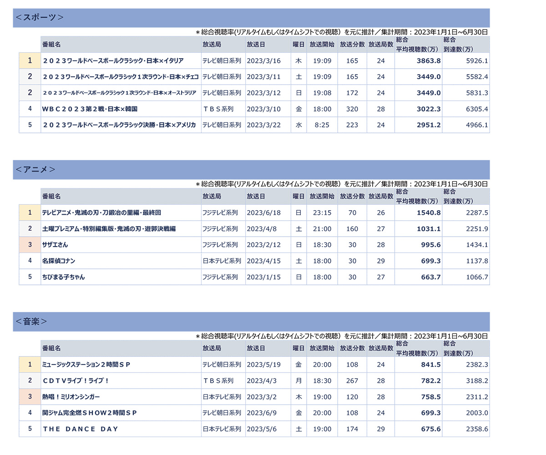Viewport: 546px width, 455px height.
Task: Click the 放送開始 header in the music table
Action: click(x=322, y=349)
